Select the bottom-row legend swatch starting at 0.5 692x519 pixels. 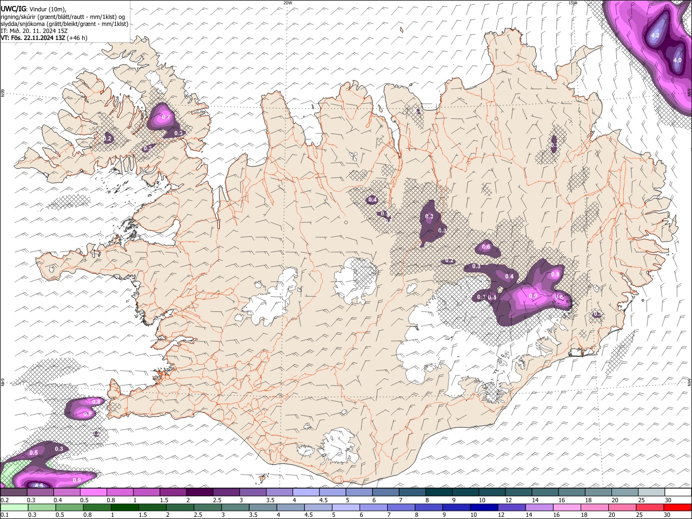pos(69,508)
